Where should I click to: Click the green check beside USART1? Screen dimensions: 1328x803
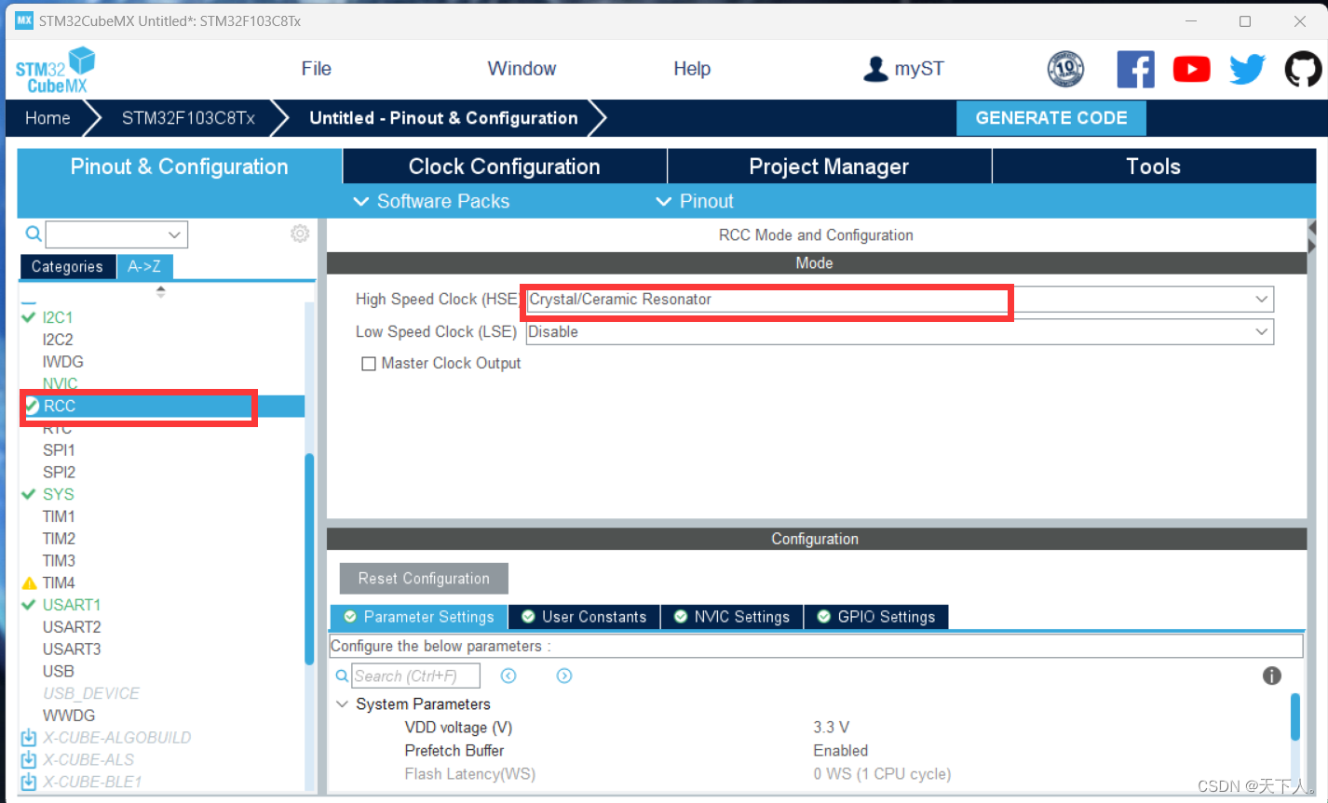(x=29, y=605)
